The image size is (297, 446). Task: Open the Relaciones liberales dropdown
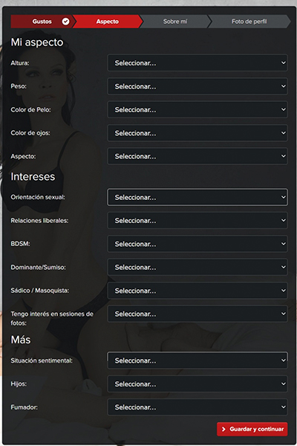point(198,221)
